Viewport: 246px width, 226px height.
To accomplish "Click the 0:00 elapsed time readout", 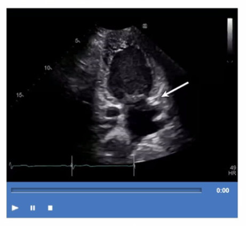I will (223, 190).
